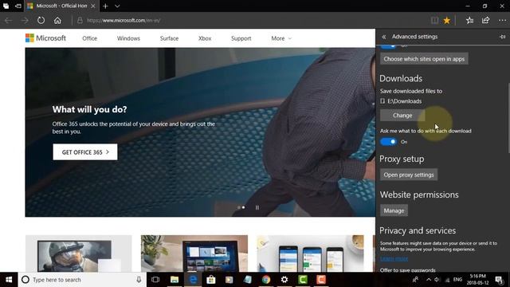Select the active white carousel dot
The height and width of the screenshot is (287, 510).
click(x=244, y=207)
